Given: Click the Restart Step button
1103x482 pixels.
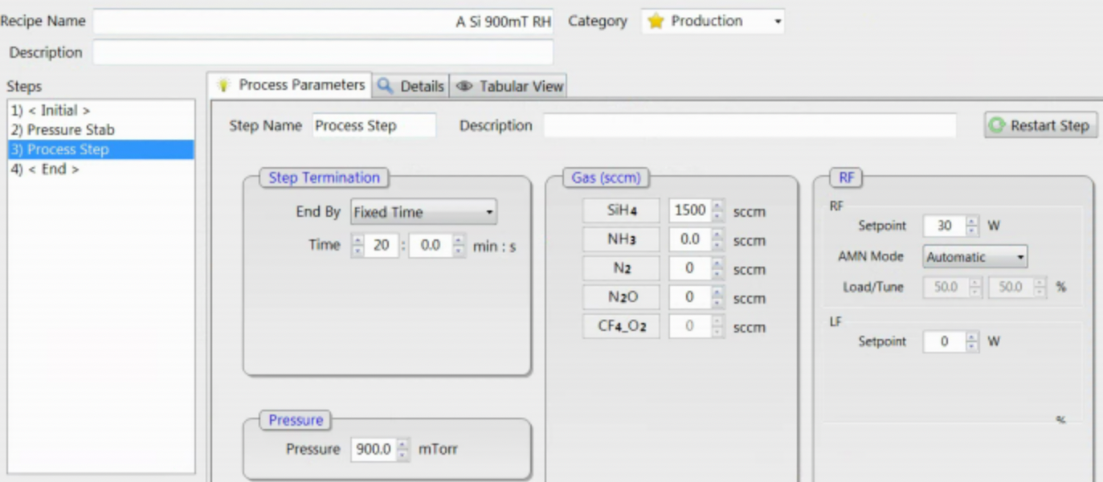Looking at the screenshot, I should (x=1040, y=126).
